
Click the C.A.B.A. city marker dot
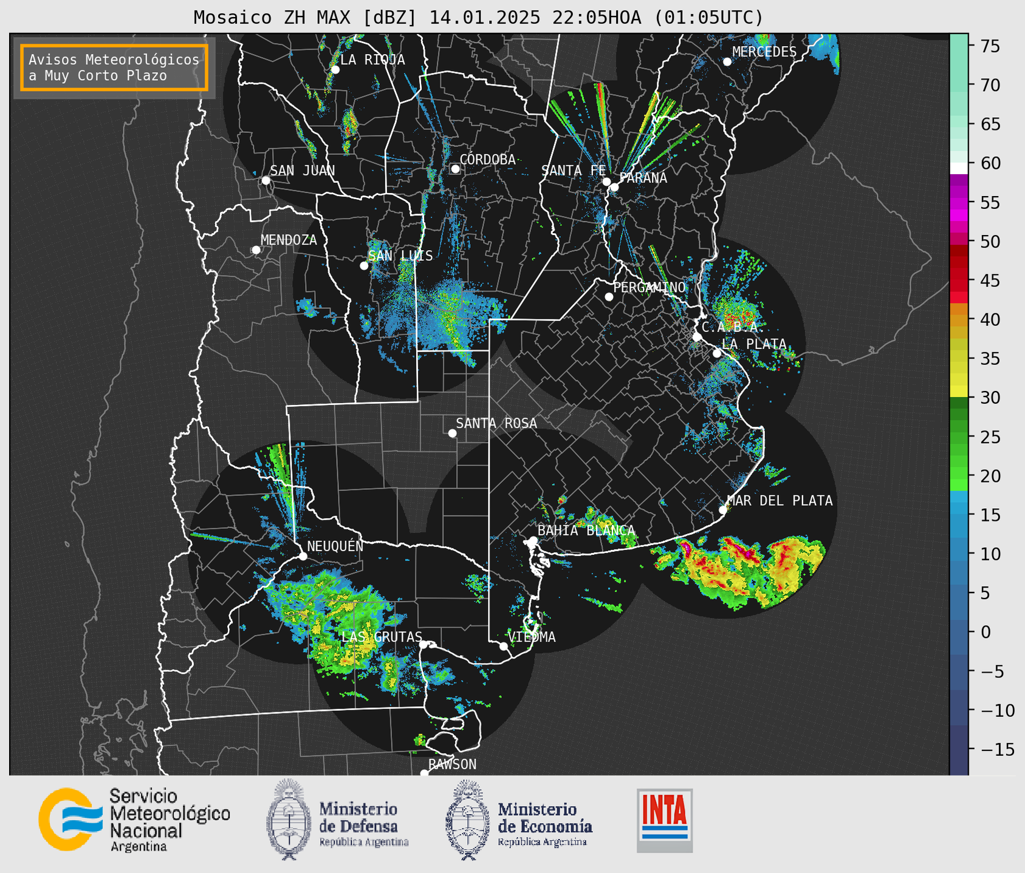[x=697, y=337]
